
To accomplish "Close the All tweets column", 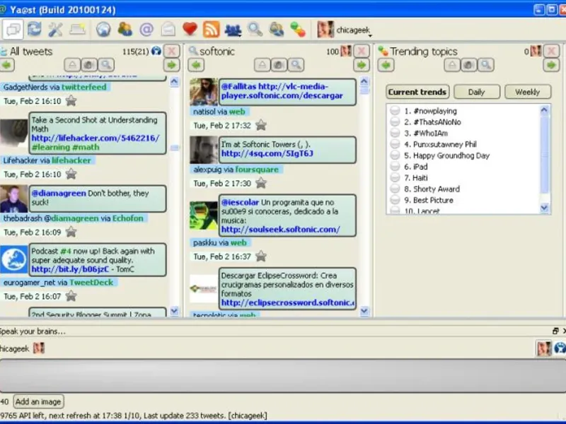I will (x=172, y=51).
